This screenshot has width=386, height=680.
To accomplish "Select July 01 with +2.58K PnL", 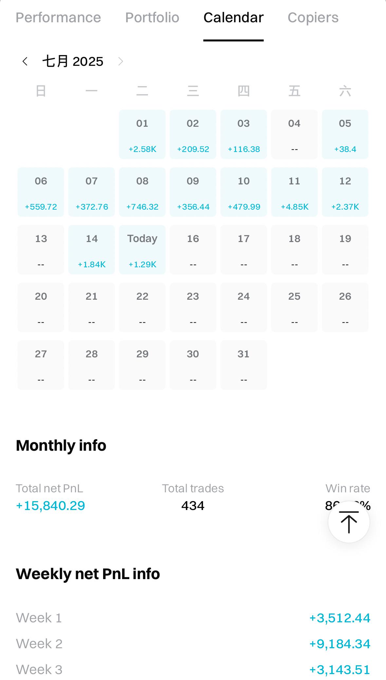I will [142, 134].
